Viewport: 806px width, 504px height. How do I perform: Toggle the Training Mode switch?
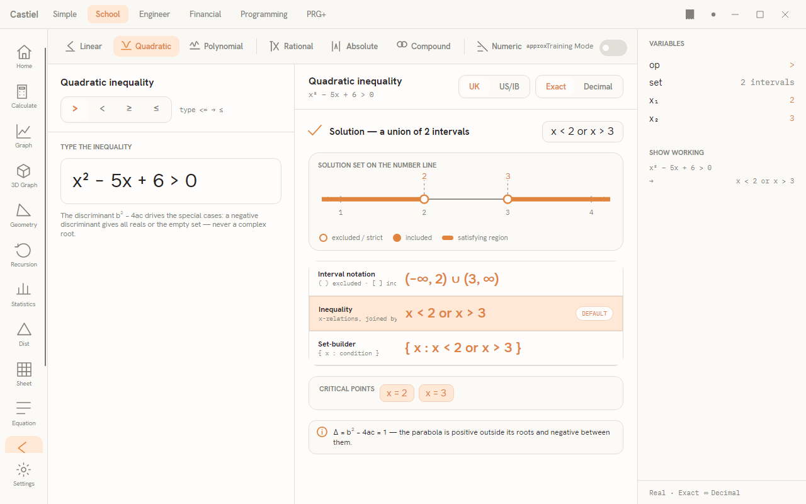coord(613,48)
